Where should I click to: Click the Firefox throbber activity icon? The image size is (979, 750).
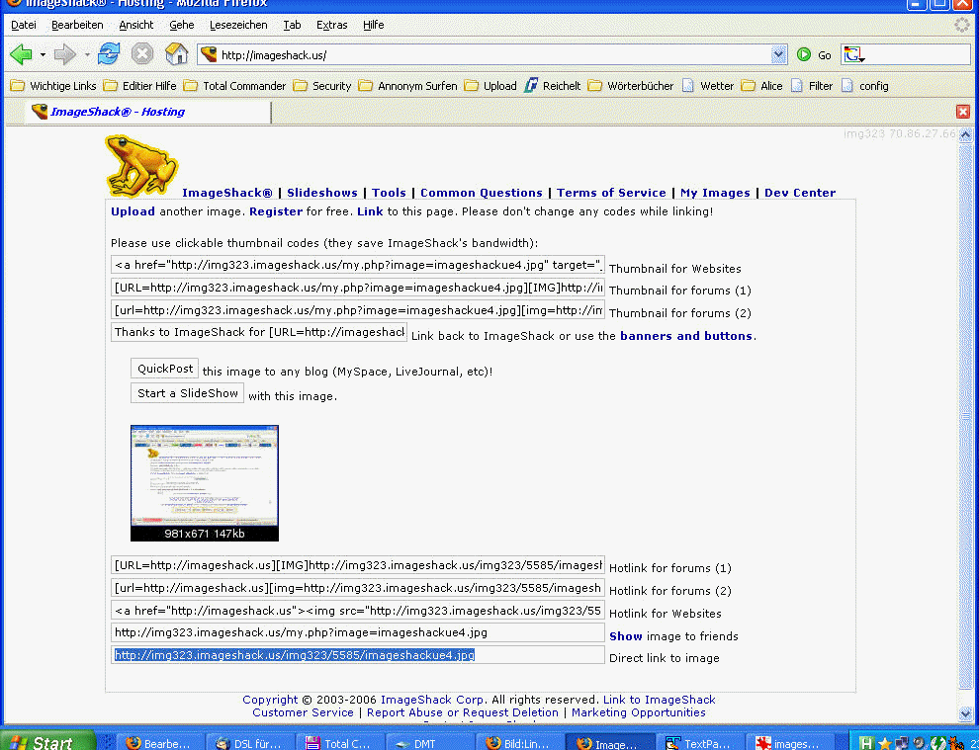pos(963,25)
